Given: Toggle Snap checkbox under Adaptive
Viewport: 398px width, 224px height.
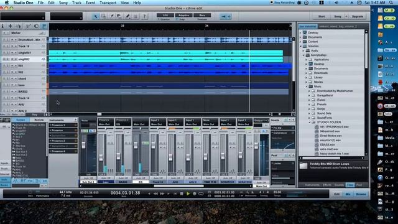Looking at the screenshot, I should pyautogui.click(x=177, y=19).
